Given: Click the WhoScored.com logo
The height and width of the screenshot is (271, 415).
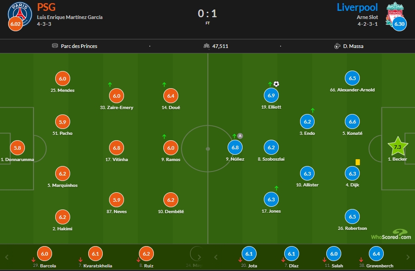Looking at the screenshot, I should coord(391,235).
